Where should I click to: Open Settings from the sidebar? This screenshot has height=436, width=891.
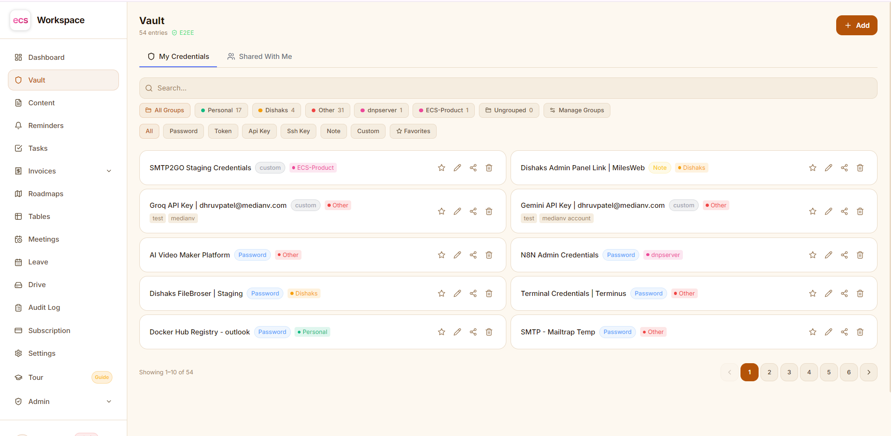(63, 353)
